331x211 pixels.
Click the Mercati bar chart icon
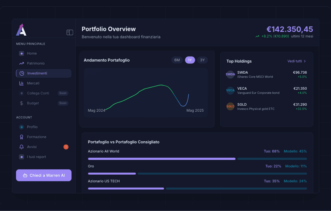click(22, 83)
